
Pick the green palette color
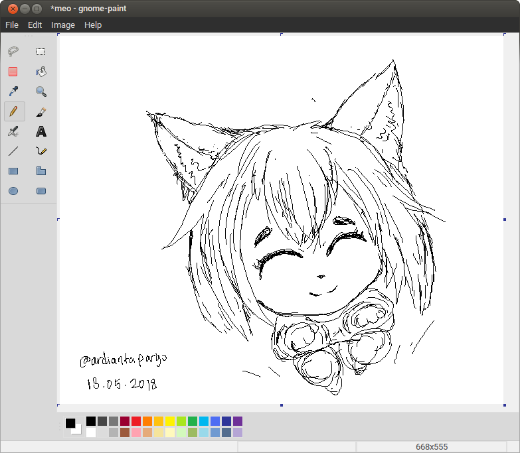click(193, 421)
